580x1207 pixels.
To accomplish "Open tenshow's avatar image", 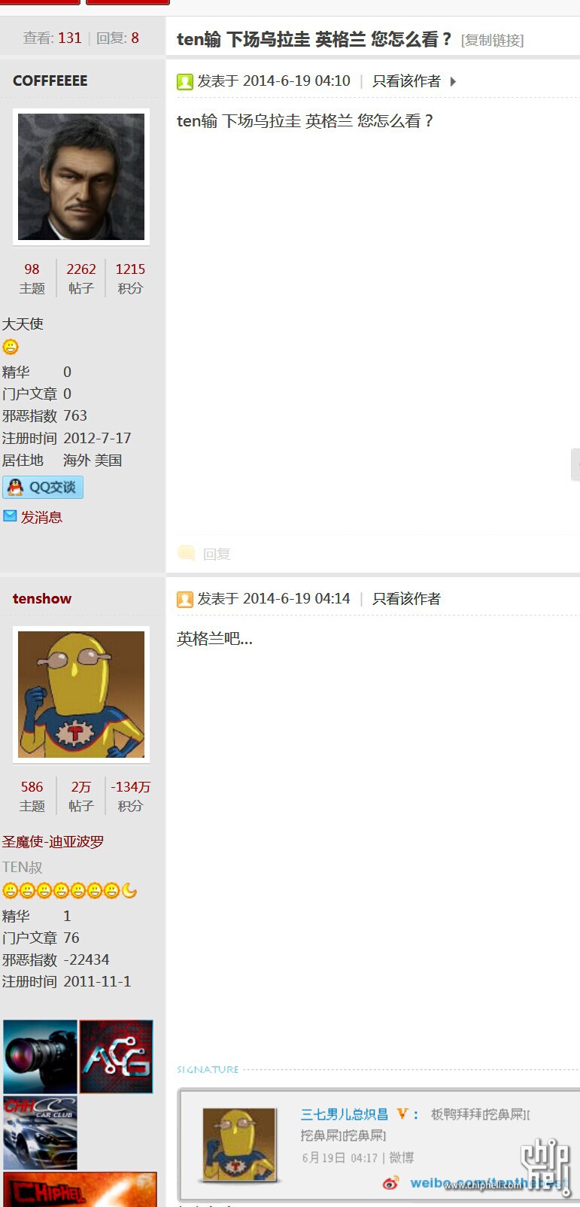I will coord(81,695).
